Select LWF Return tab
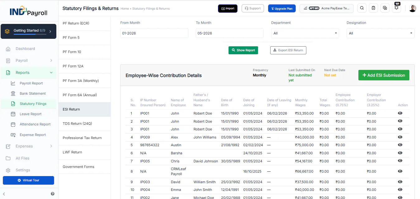 (x=84, y=152)
